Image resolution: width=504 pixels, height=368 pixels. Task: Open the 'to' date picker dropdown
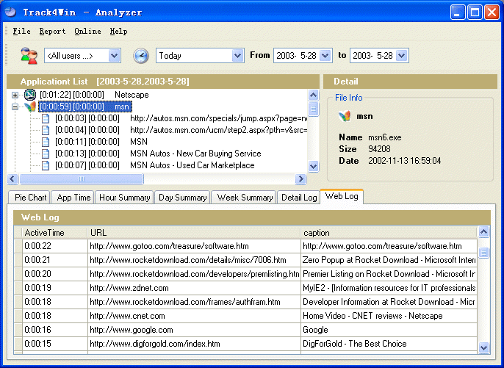coord(402,56)
